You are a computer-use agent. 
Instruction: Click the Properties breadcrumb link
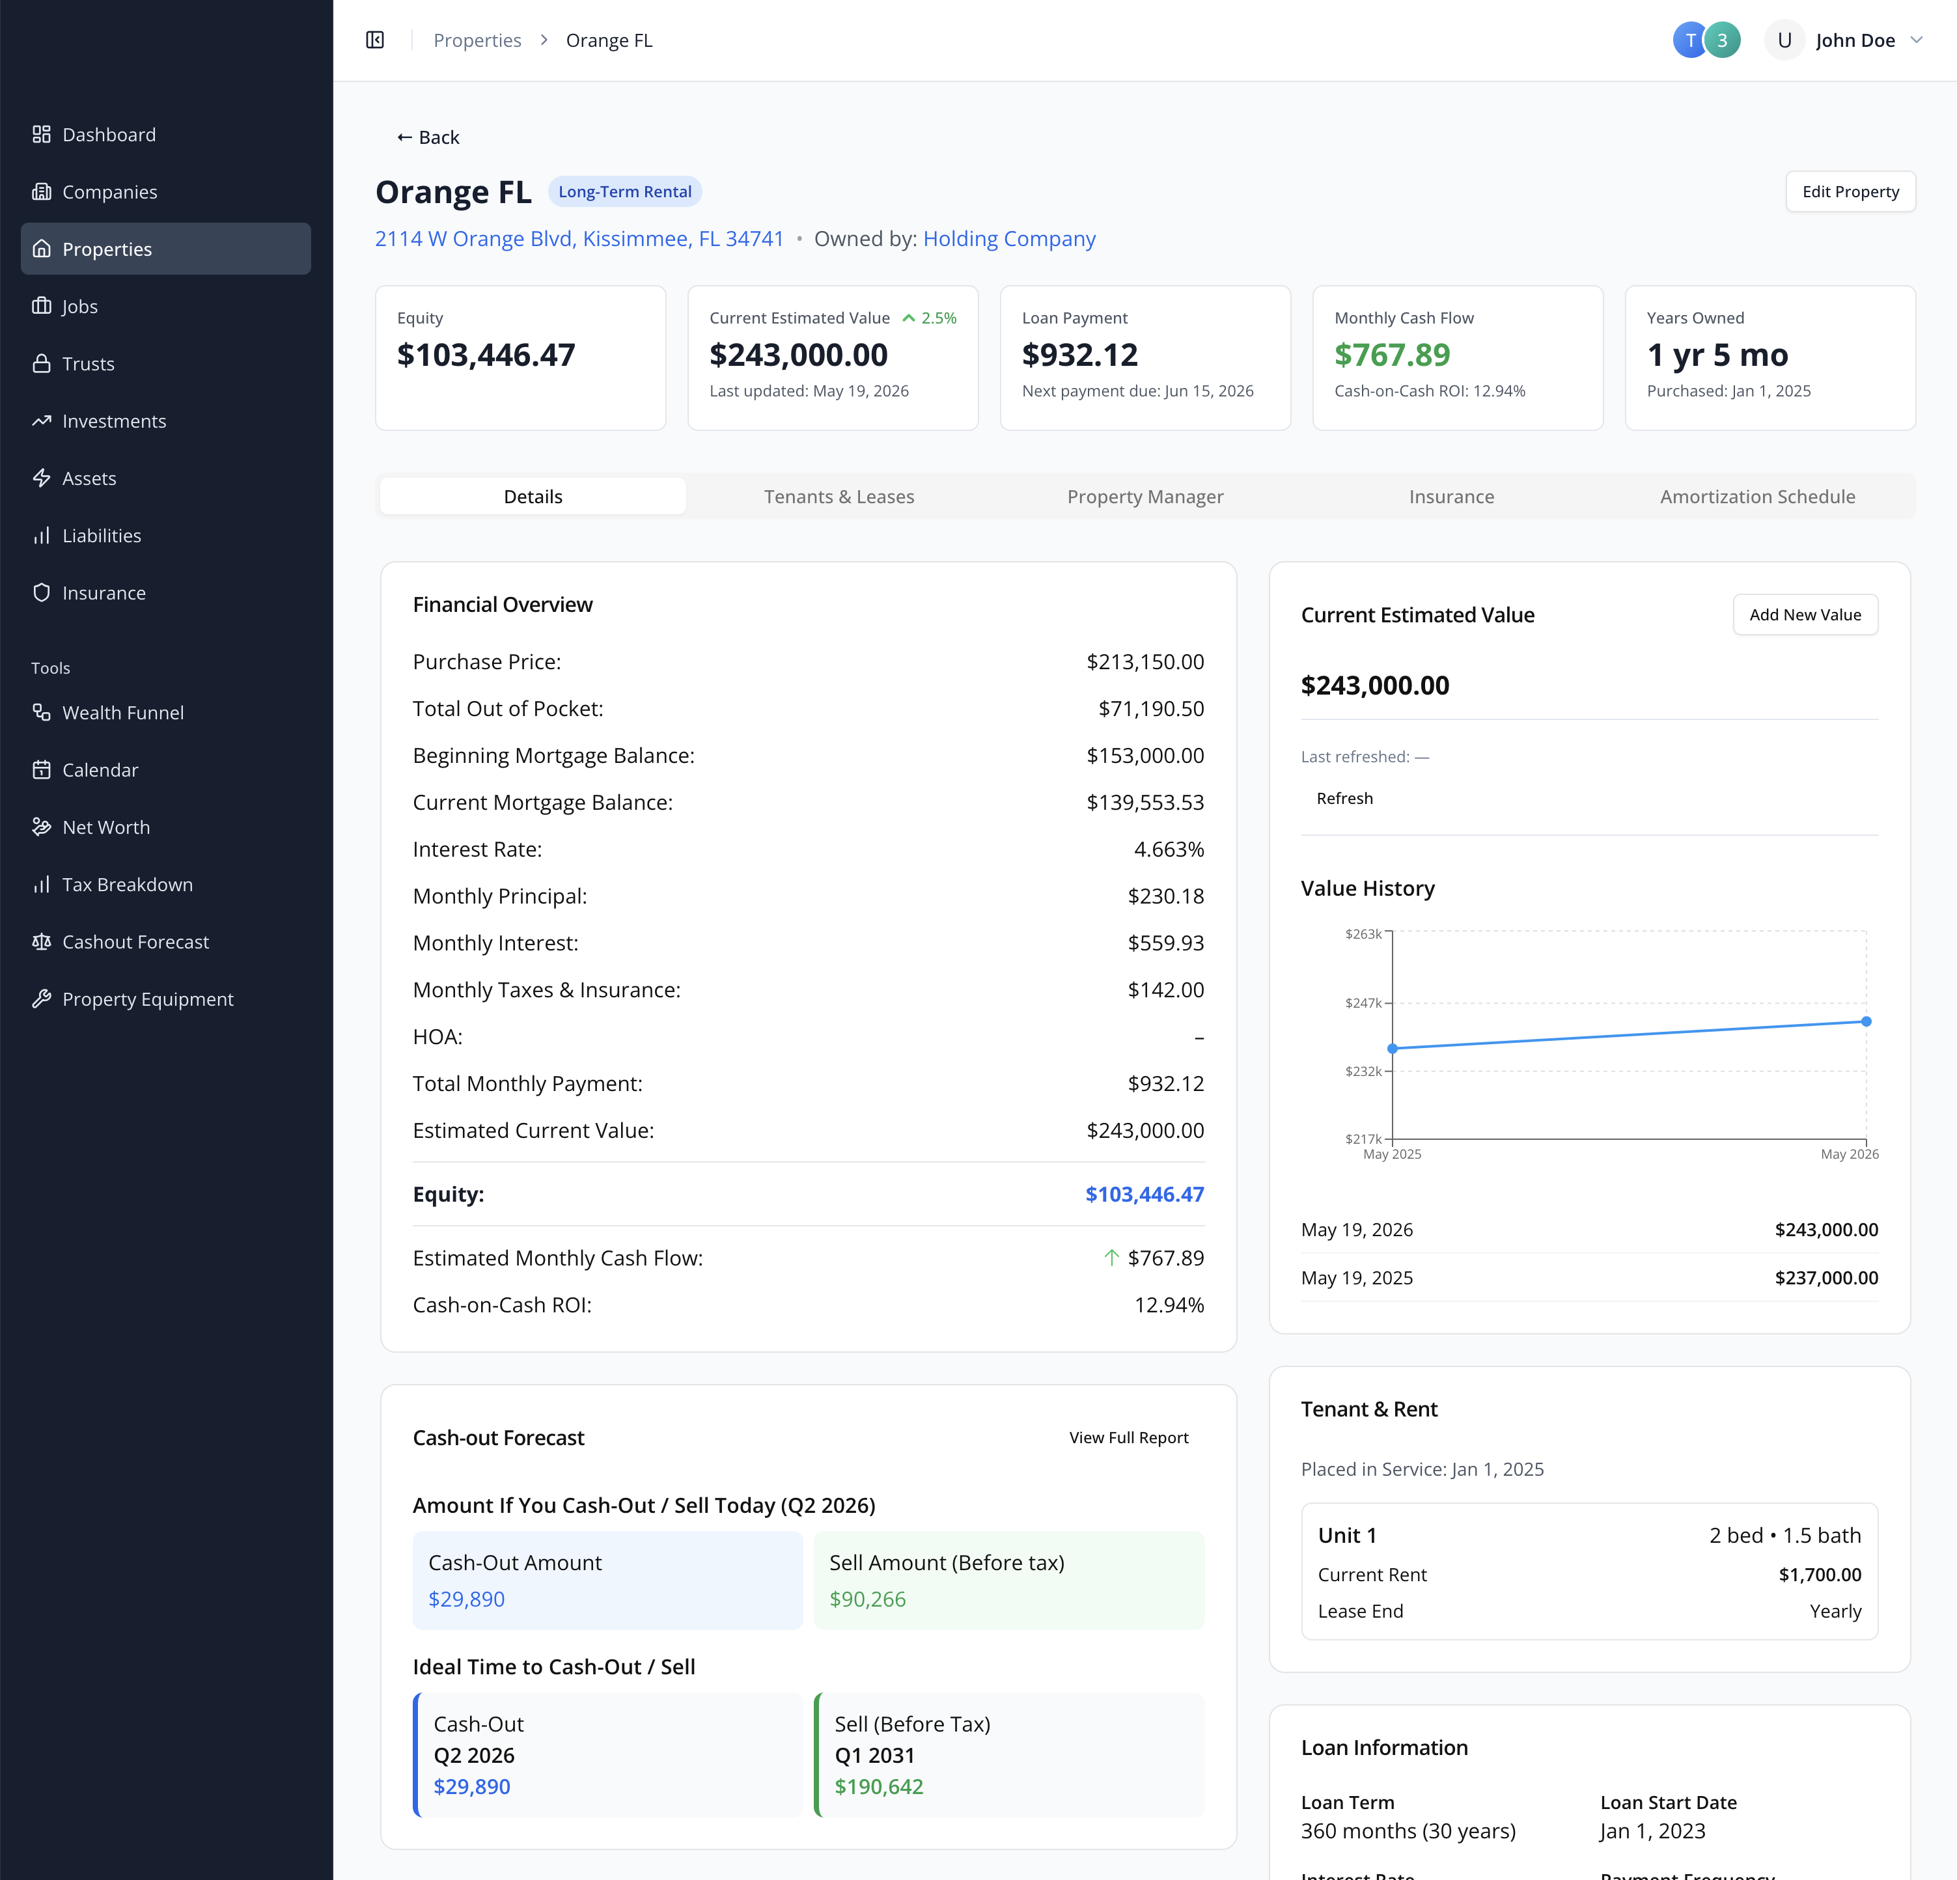click(x=477, y=40)
